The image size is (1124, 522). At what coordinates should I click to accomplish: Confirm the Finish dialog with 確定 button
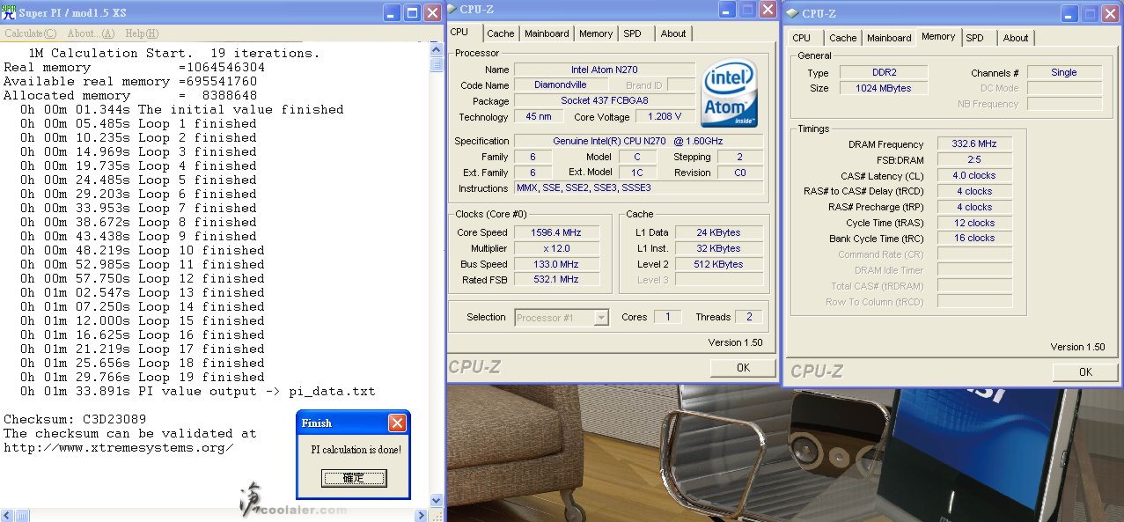point(353,478)
